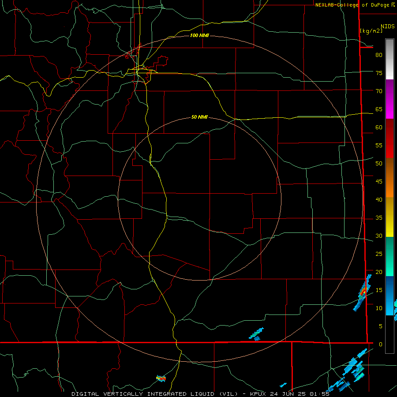Click the 20 value on the VIL scale

coord(379,272)
